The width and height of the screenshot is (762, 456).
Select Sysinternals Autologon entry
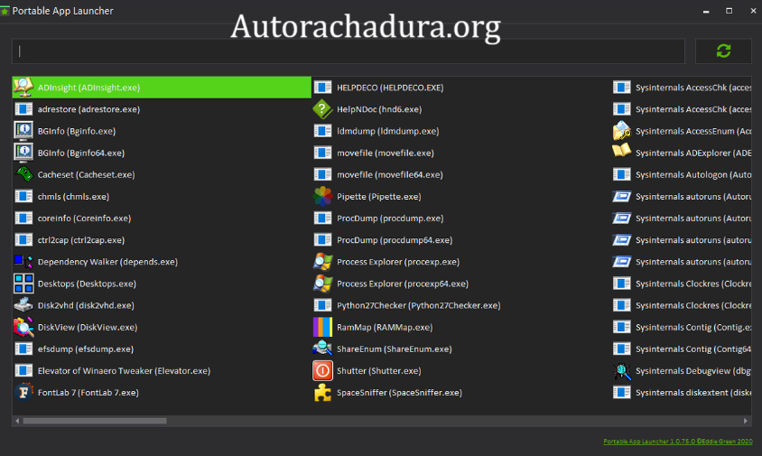point(682,174)
